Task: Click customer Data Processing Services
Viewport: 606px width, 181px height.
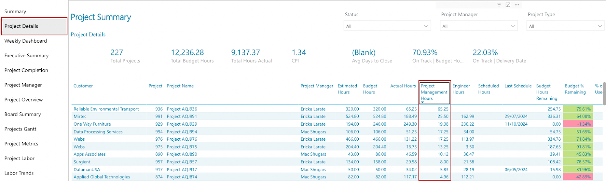Action: [98, 132]
